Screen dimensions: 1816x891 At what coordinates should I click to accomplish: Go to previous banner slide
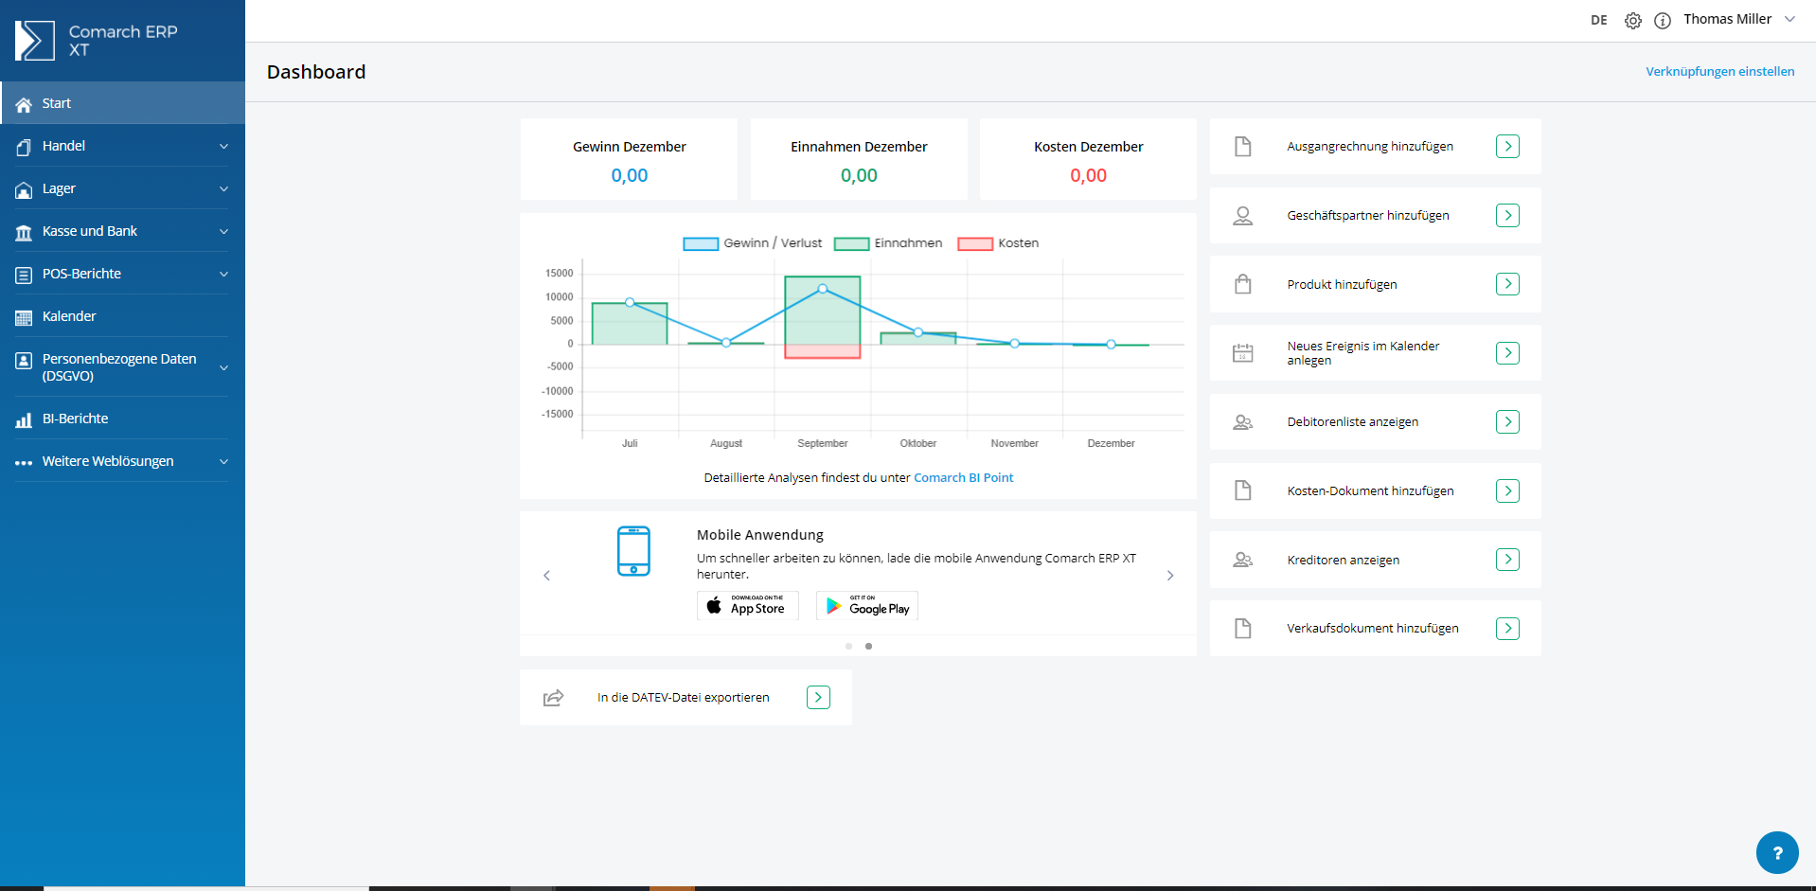546,576
